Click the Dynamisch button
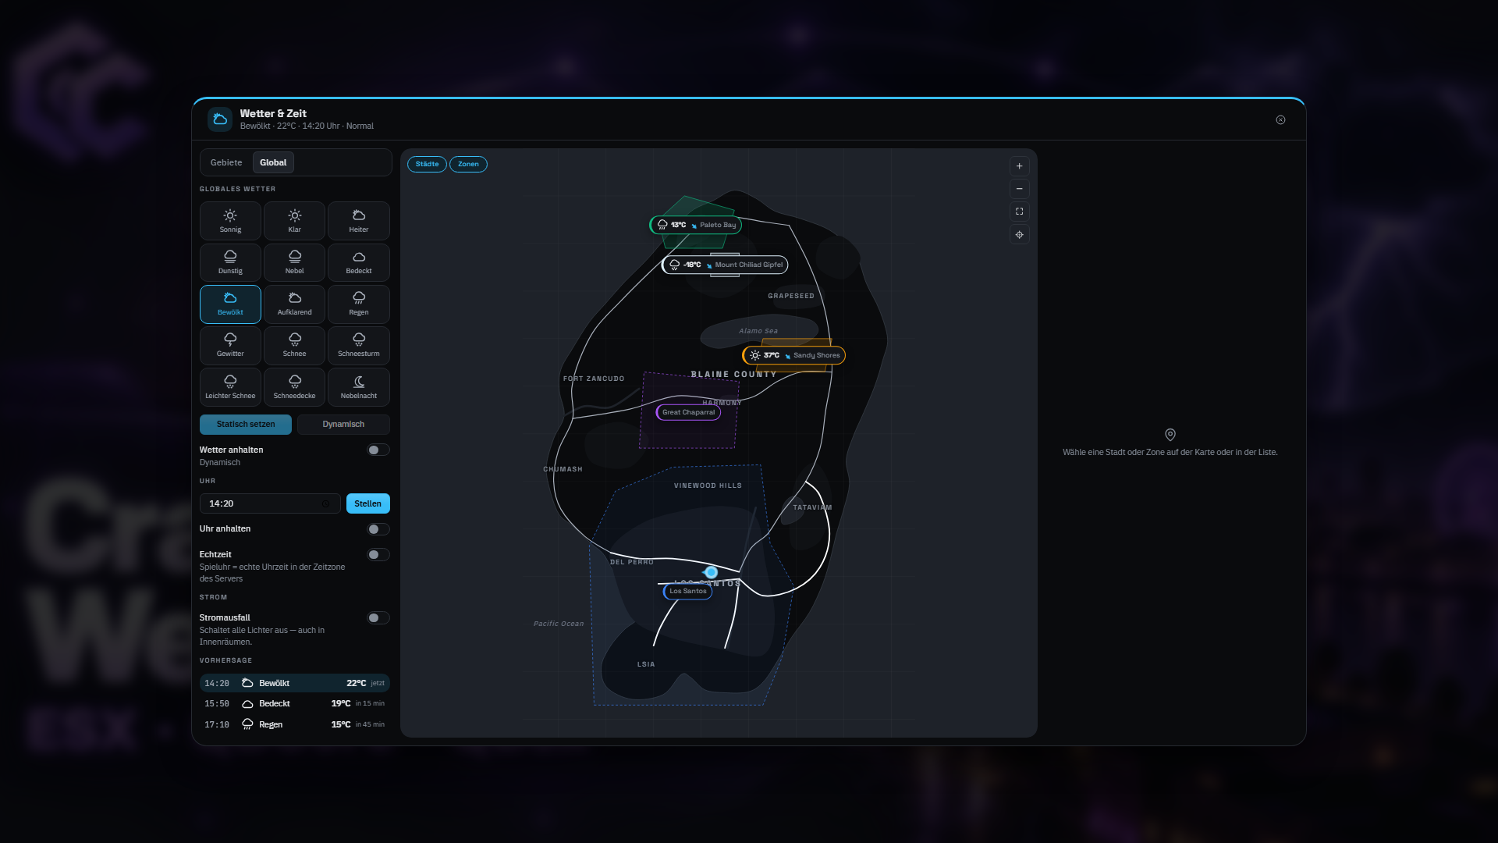 (x=343, y=425)
